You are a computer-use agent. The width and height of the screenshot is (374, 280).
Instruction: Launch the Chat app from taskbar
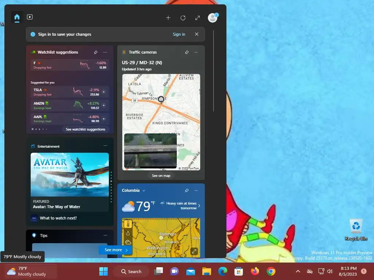(x=174, y=271)
